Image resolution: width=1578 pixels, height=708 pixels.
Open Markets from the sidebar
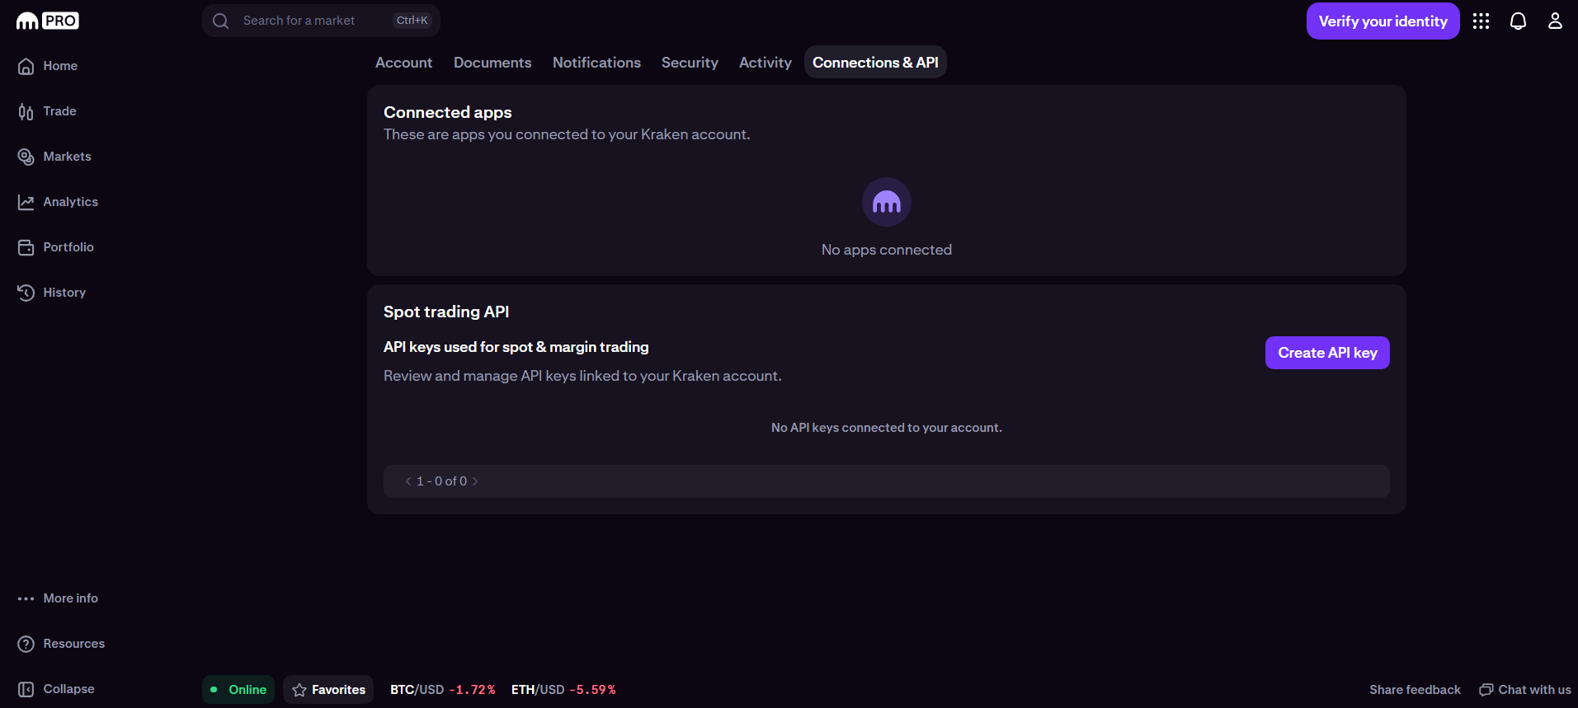click(68, 157)
